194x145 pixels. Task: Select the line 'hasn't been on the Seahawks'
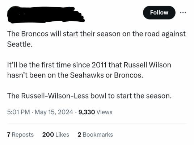[75, 75]
